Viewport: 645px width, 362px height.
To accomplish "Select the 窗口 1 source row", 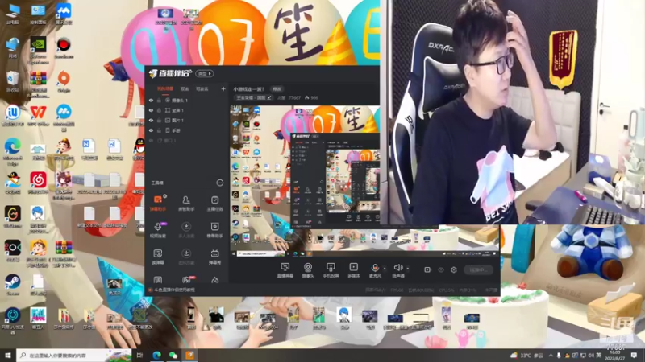I will pos(187,140).
